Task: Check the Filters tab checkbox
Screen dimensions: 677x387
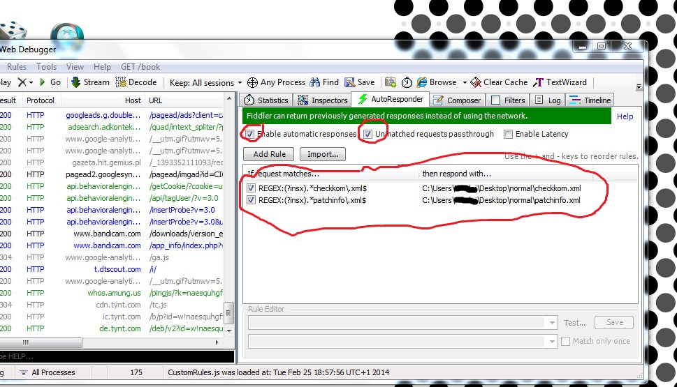Action: point(495,100)
